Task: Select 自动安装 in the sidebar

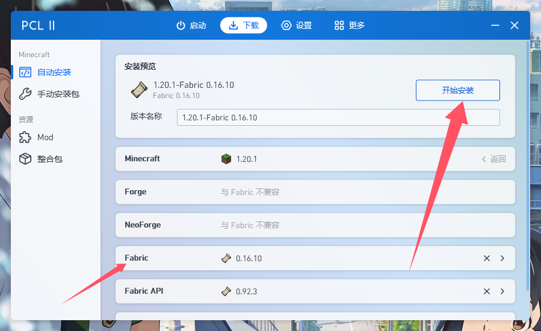Action: 55,72
